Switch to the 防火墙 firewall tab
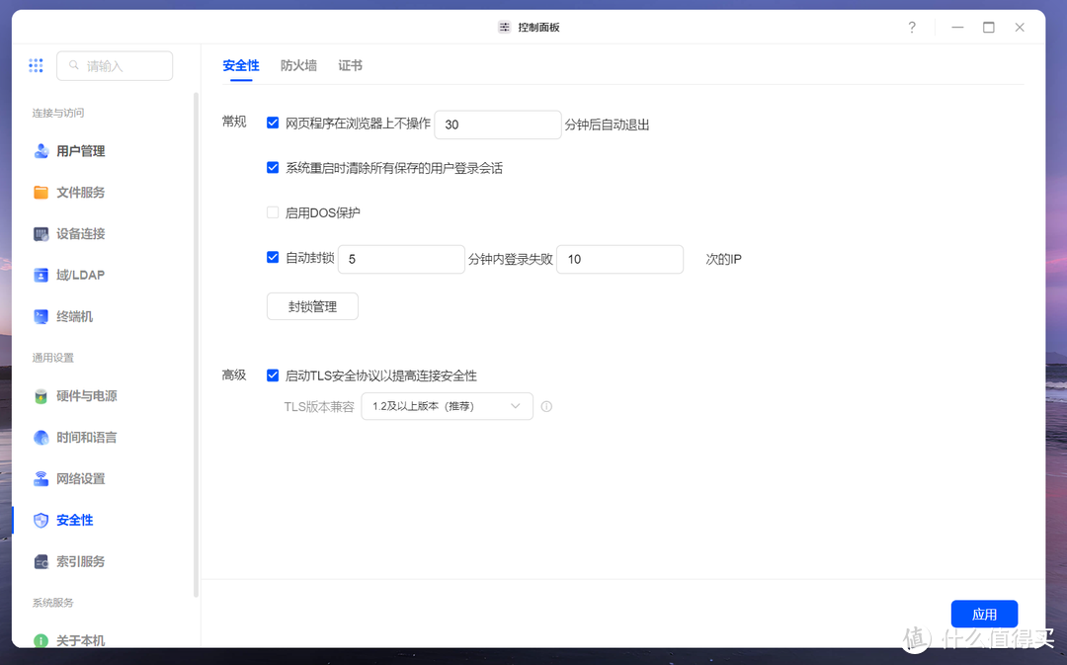 pos(298,65)
